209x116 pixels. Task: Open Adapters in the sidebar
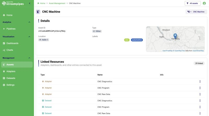[17, 71]
